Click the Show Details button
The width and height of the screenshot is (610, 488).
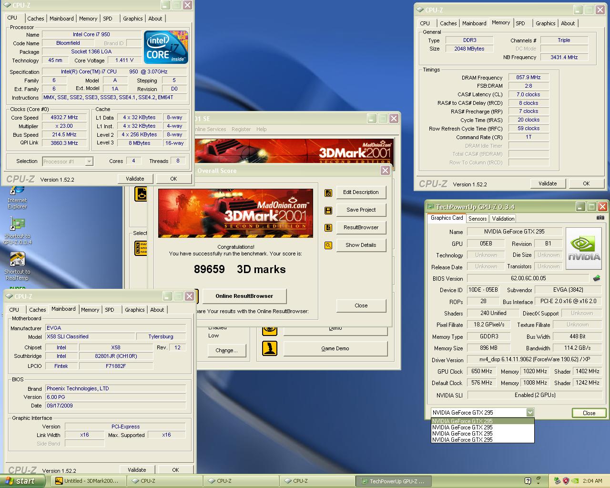point(361,245)
